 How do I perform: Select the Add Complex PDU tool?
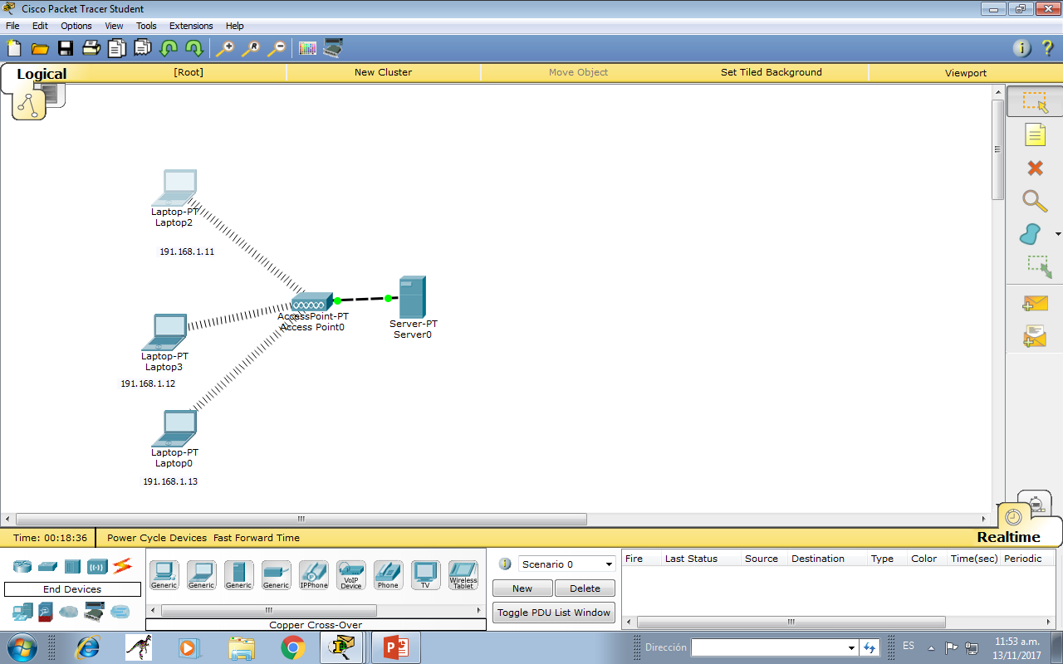click(x=1034, y=335)
